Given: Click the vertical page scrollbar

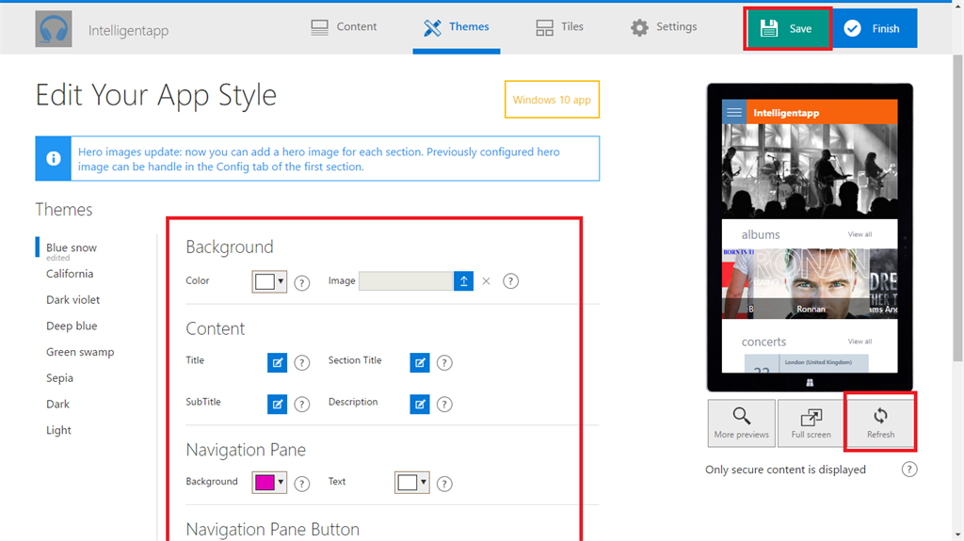Looking at the screenshot, I should pos(957,208).
